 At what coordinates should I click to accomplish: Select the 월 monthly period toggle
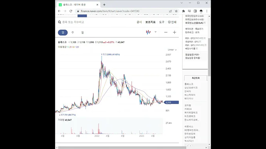[x=82, y=32]
